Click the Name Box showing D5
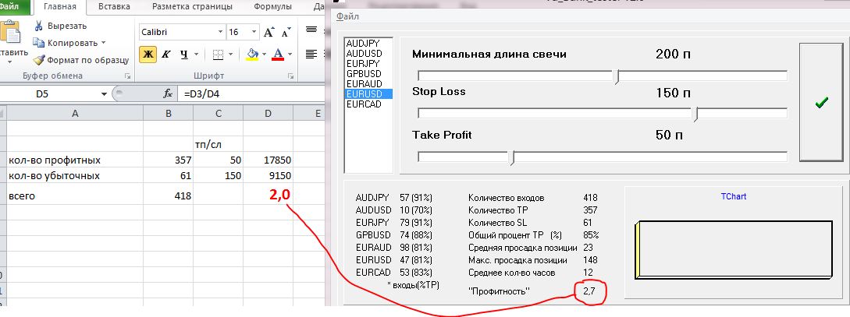Viewport: 850px width, 317px height. (x=50, y=94)
